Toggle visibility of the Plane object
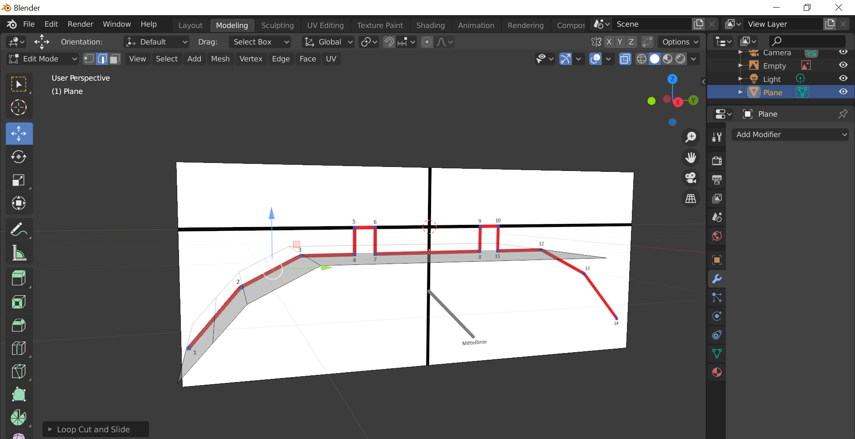This screenshot has height=439, width=855. pyautogui.click(x=843, y=92)
